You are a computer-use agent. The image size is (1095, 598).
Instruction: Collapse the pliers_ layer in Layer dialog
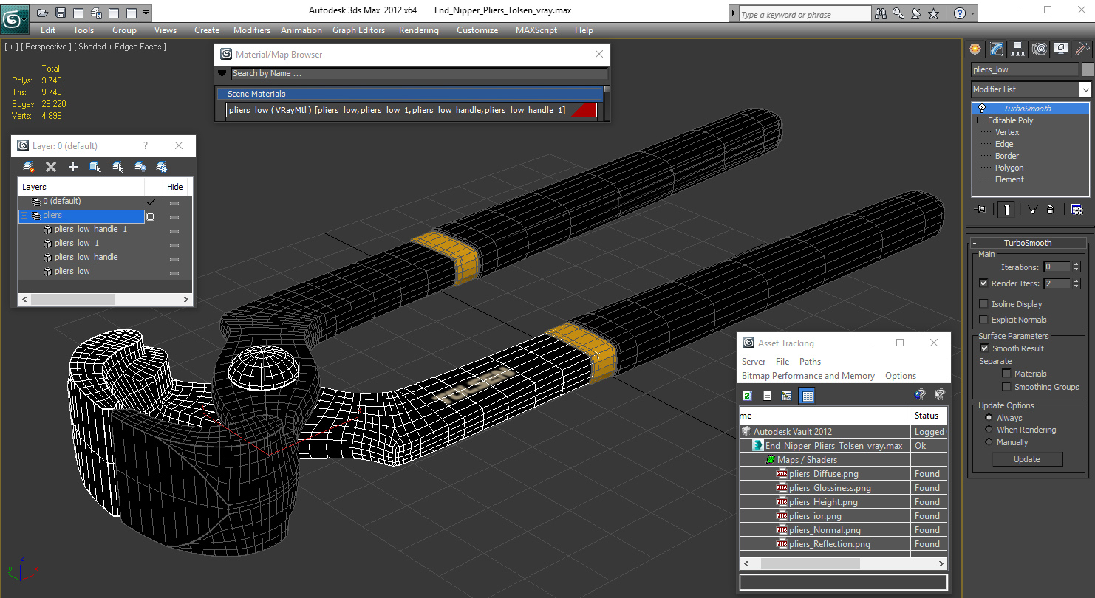(24, 216)
